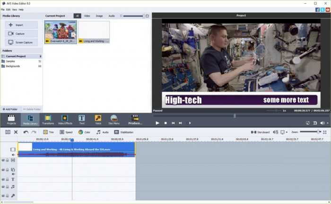Image resolution: width=331 pixels, height=204 pixels.
Task: Open the Edit menu
Action: 8,9
